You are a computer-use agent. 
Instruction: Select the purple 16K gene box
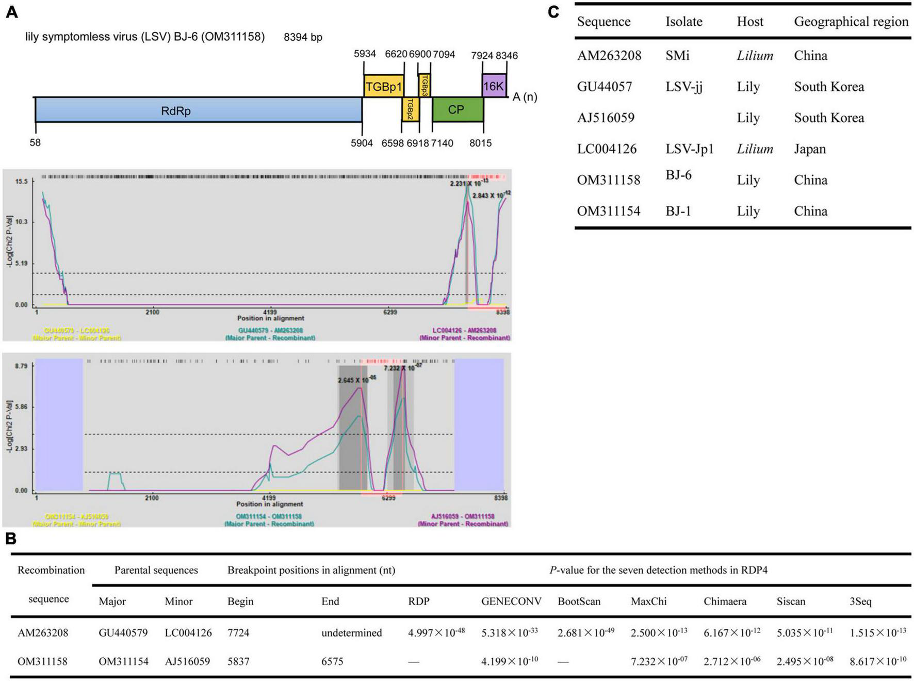pyautogui.click(x=494, y=86)
